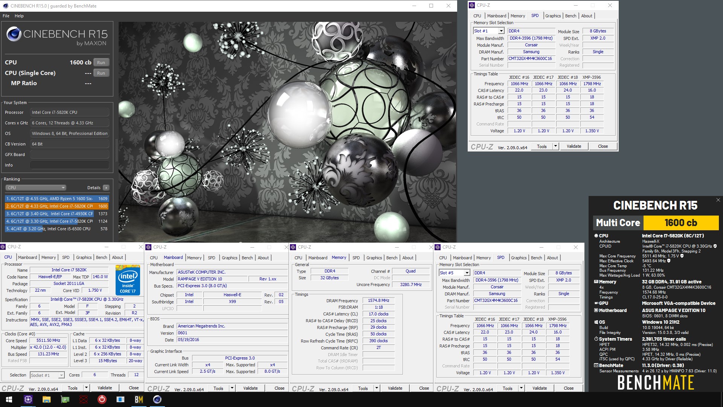
Task: Click the System Timers section icon in BenchMate
Action: (596, 339)
